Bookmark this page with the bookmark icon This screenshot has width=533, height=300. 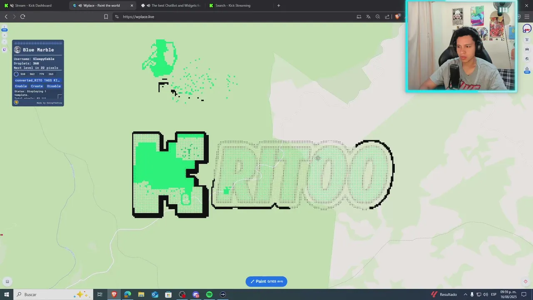tap(106, 17)
